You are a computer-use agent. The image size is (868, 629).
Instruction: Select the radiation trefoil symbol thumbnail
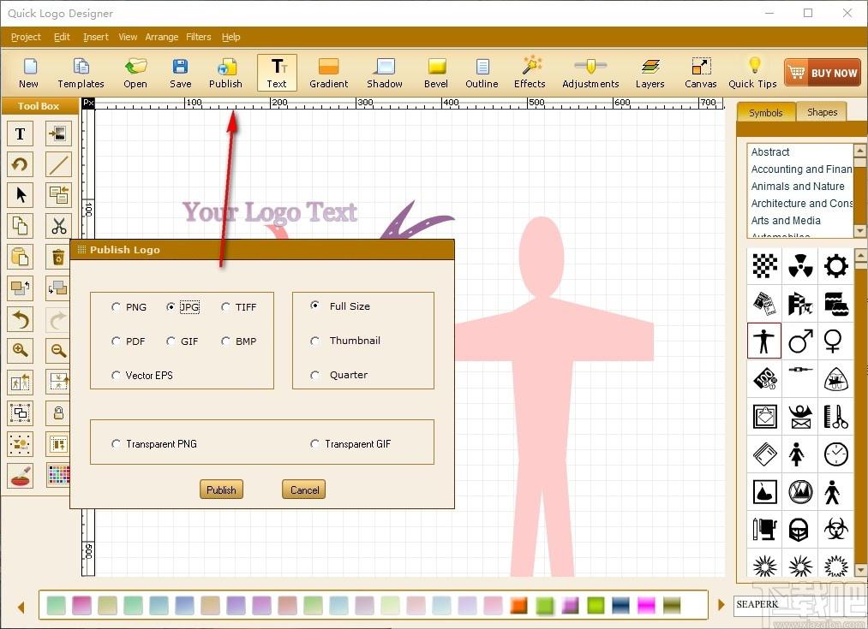pyautogui.click(x=800, y=266)
